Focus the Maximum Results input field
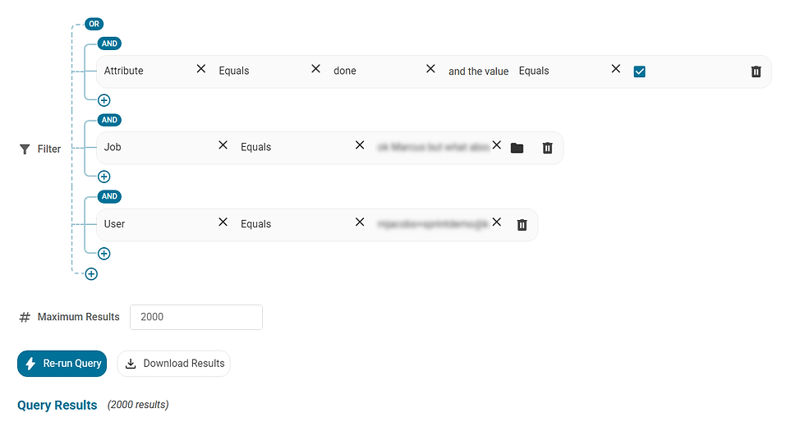 pos(196,317)
